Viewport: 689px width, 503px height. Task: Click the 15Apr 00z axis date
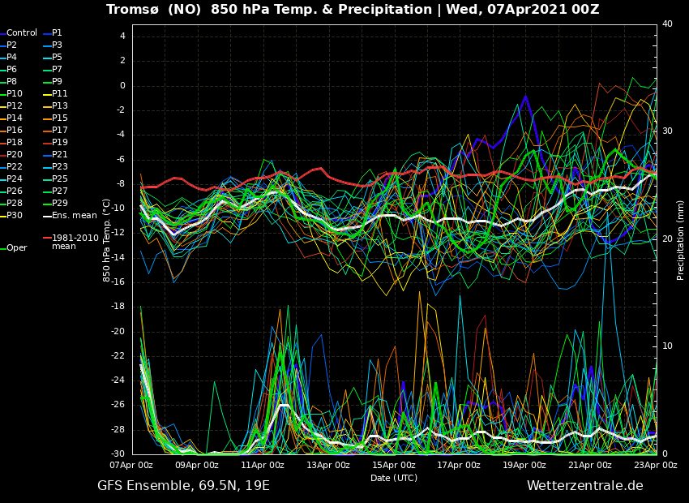pos(395,465)
